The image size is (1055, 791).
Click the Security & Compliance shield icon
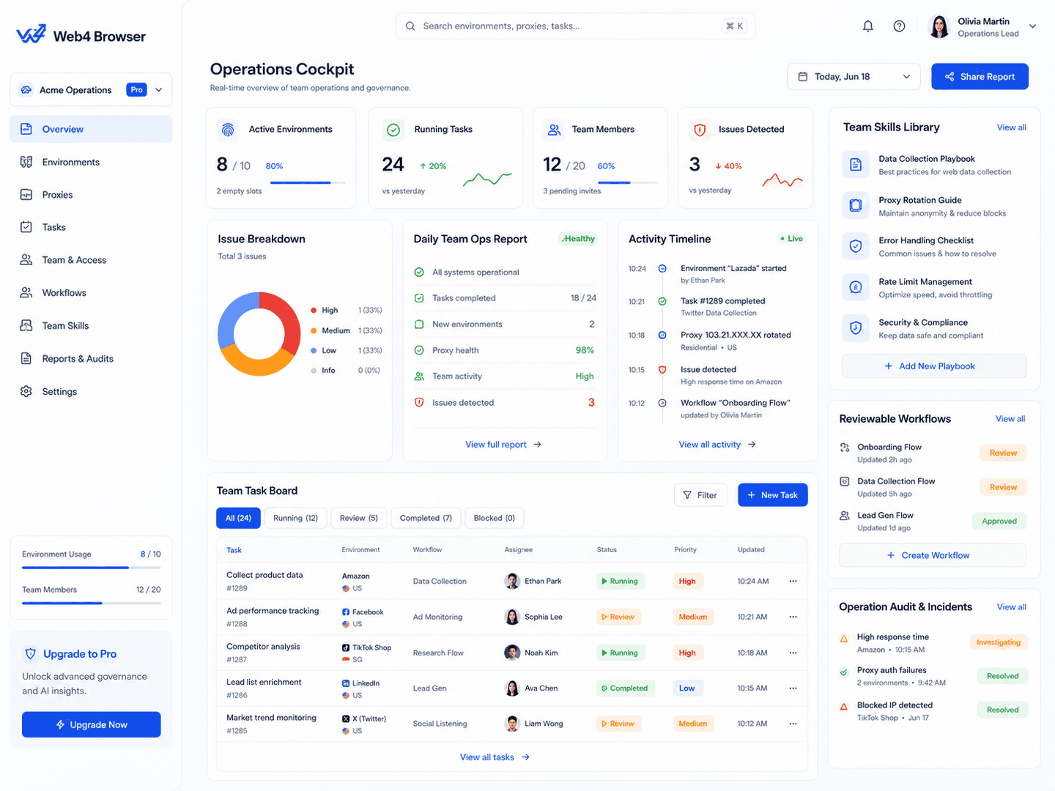click(x=855, y=328)
